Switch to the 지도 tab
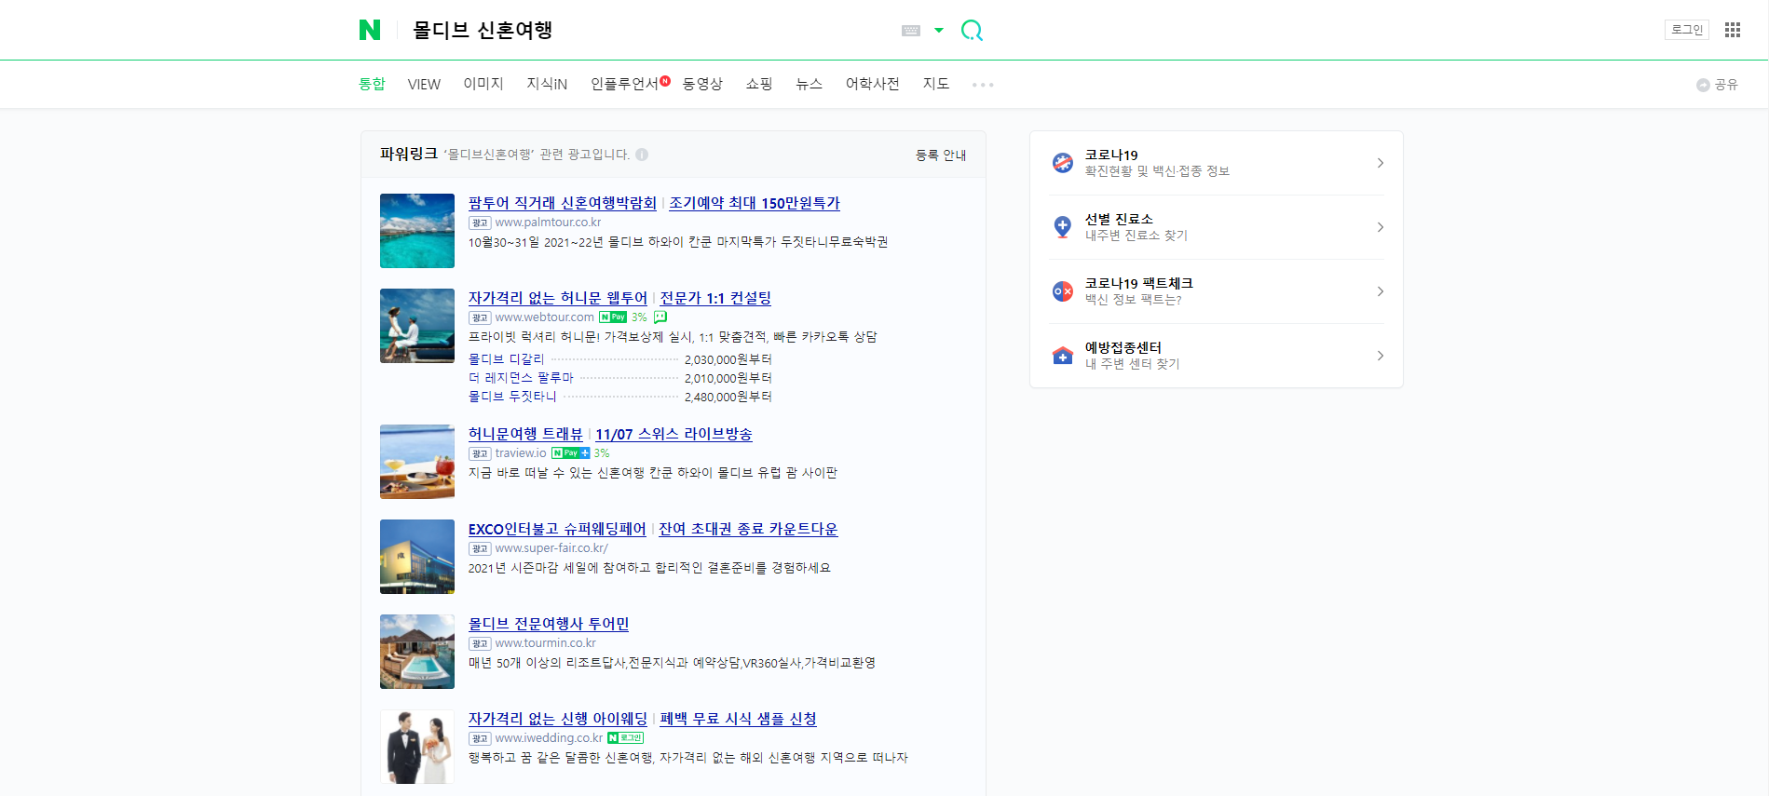 [x=936, y=84]
